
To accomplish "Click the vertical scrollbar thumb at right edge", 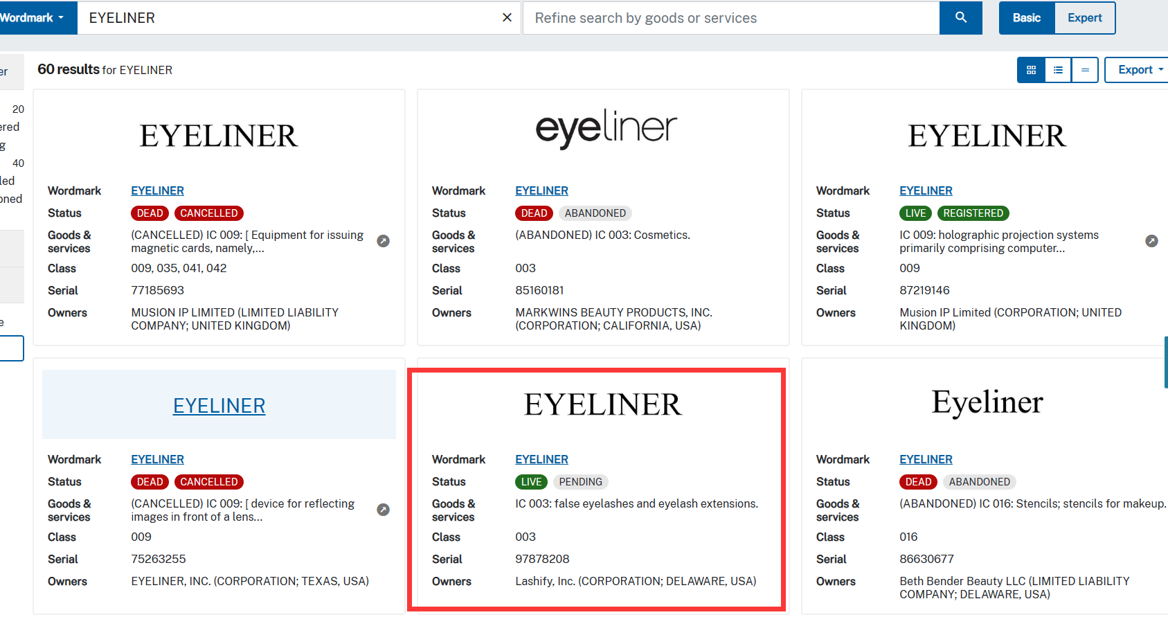I will click(x=1166, y=361).
